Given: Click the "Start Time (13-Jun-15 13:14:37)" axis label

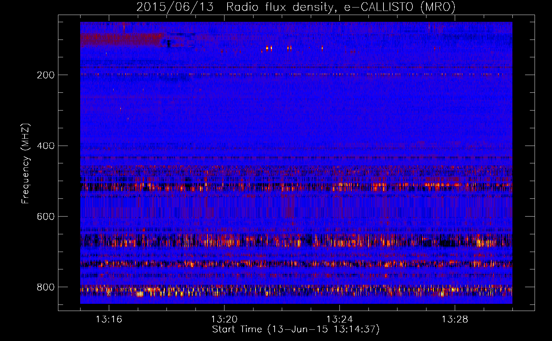Looking at the screenshot, I should coord(296,329).
